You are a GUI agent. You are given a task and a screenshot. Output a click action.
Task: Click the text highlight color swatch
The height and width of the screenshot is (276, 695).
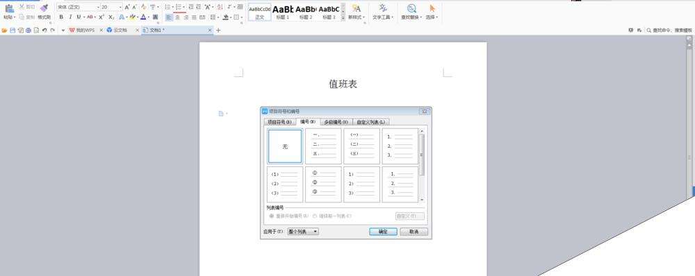pyautogui.click(x=133, y=17)
